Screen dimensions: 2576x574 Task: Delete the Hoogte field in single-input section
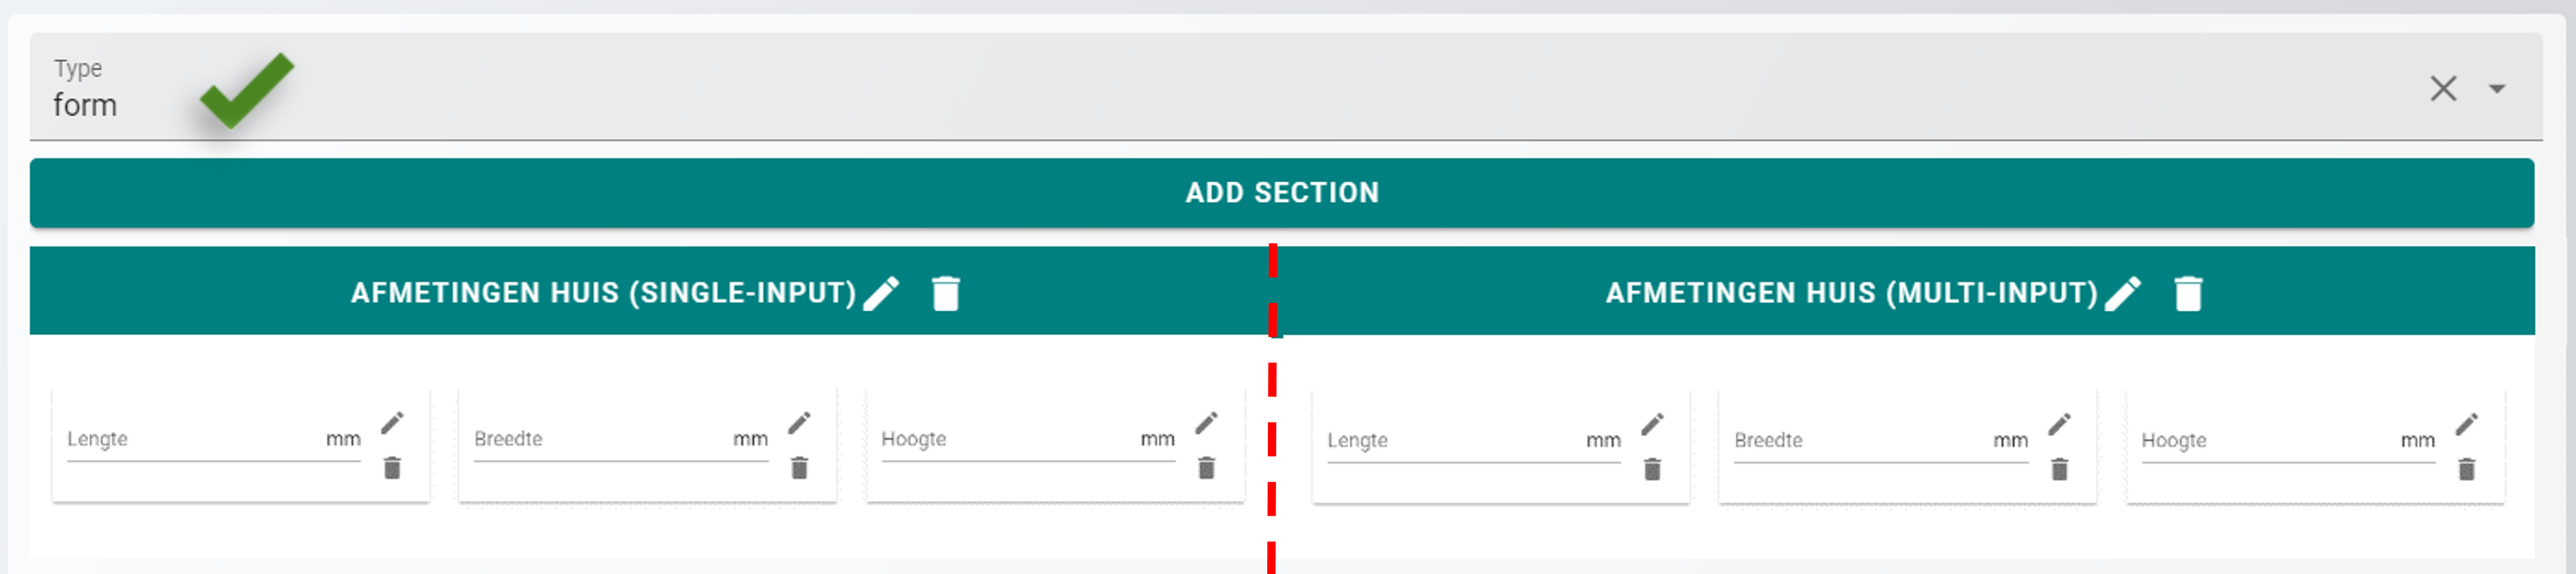pyautogui.click(x=1207, y=467)
